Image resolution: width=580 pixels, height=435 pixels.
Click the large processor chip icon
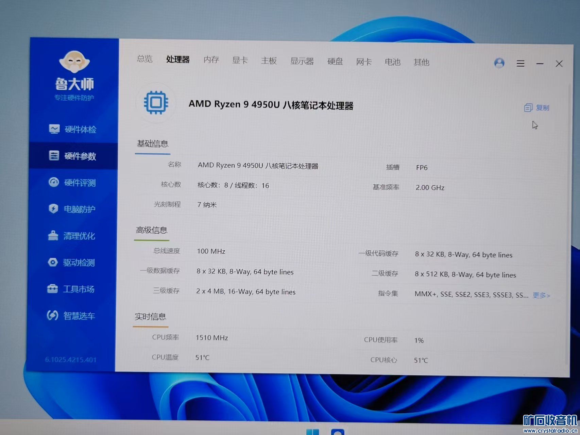coord(156,102)
